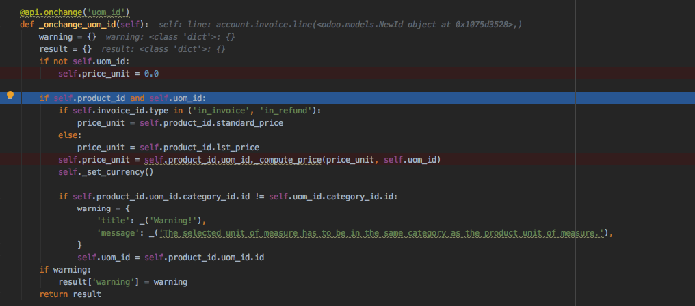Image resolution: width=695 pixels, height=306 pixels.
Task: Click the 'category_id.id !=' comparison line
Action: (x=228, y=196)
